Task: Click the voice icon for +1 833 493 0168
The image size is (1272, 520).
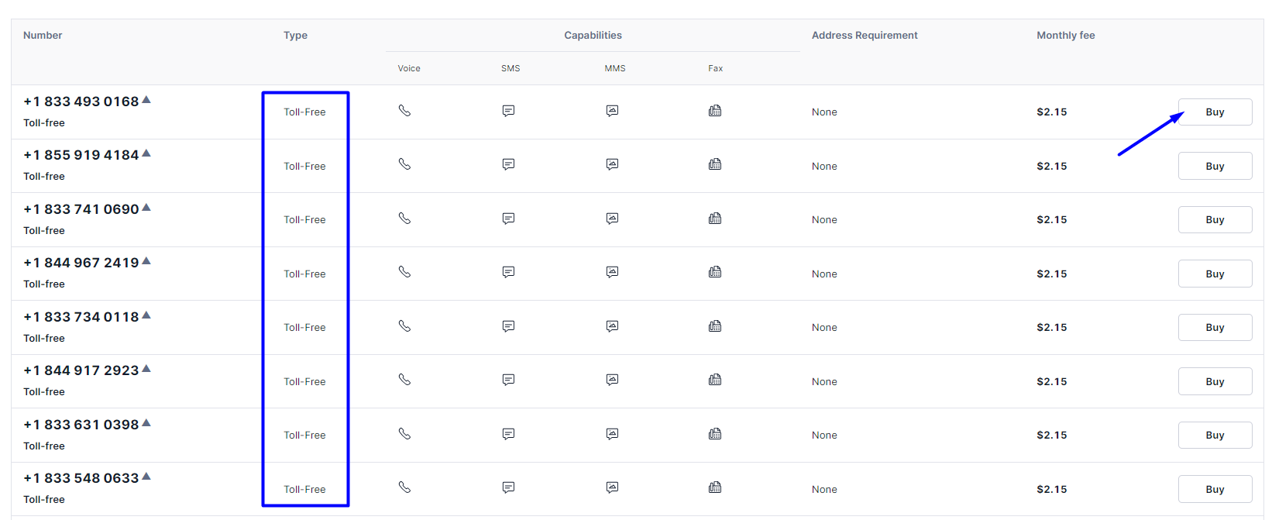Action: coord(404,111)
